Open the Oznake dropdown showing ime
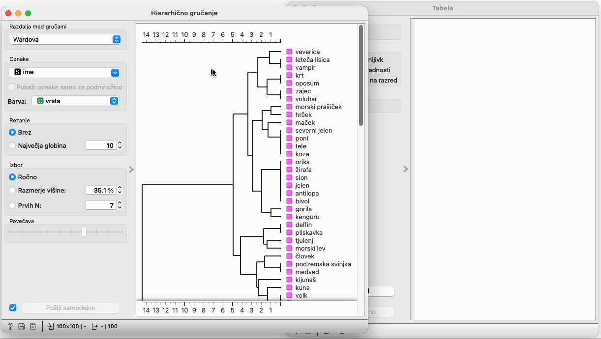 65,72
